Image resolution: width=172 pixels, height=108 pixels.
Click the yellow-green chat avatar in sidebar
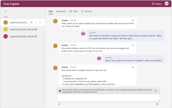coord(5,29)
